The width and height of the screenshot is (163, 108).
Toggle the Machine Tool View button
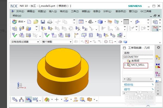(x=22, y=100)
